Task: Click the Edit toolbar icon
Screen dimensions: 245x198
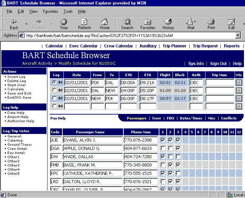Action: [x=231, y=24]
